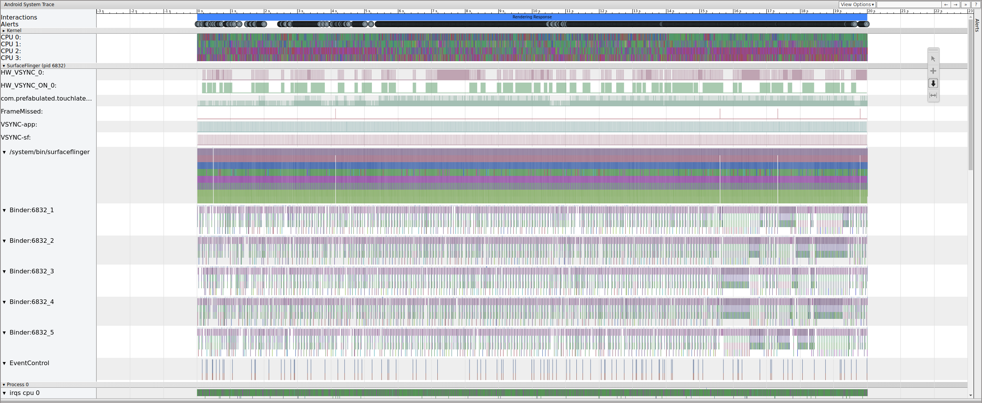Switch to the zoom mode tool
982x403 pixels.
[x=933, y=83]
